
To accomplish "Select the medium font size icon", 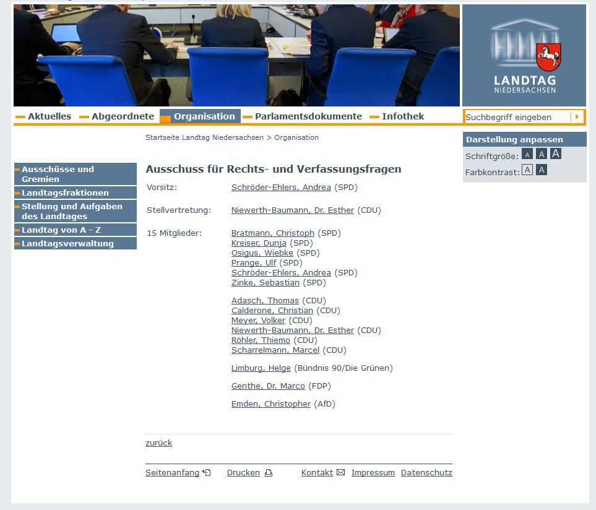I will tap(541, 154).
